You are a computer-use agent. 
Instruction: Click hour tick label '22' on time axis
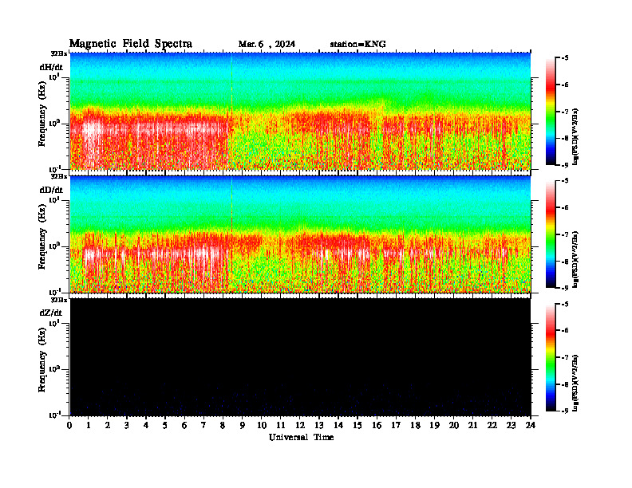492,425
